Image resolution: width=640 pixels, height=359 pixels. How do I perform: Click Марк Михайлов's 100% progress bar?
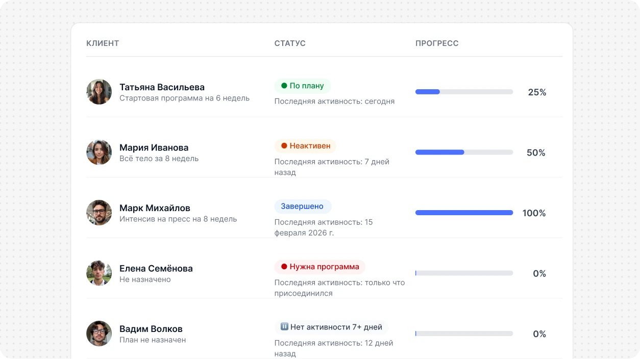[464, 213]
